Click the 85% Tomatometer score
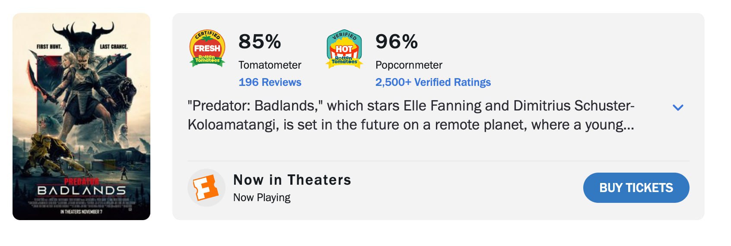731x246 pixels. point(260,42)
